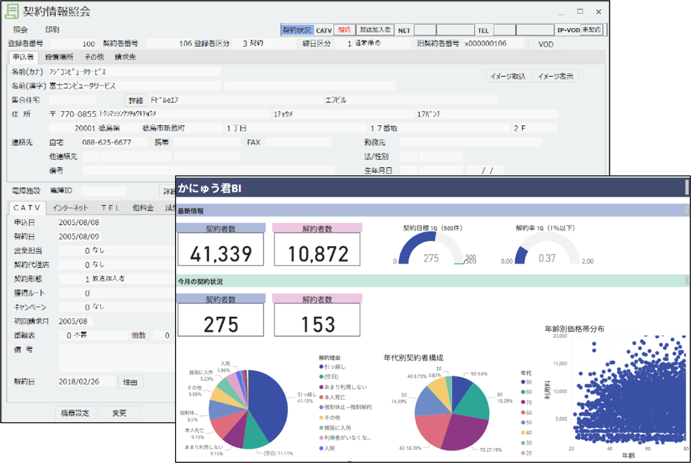Close the 契約情報照会 window
Image resolution: width=691 pixels, height=463 pixels.
click(598, 12)
